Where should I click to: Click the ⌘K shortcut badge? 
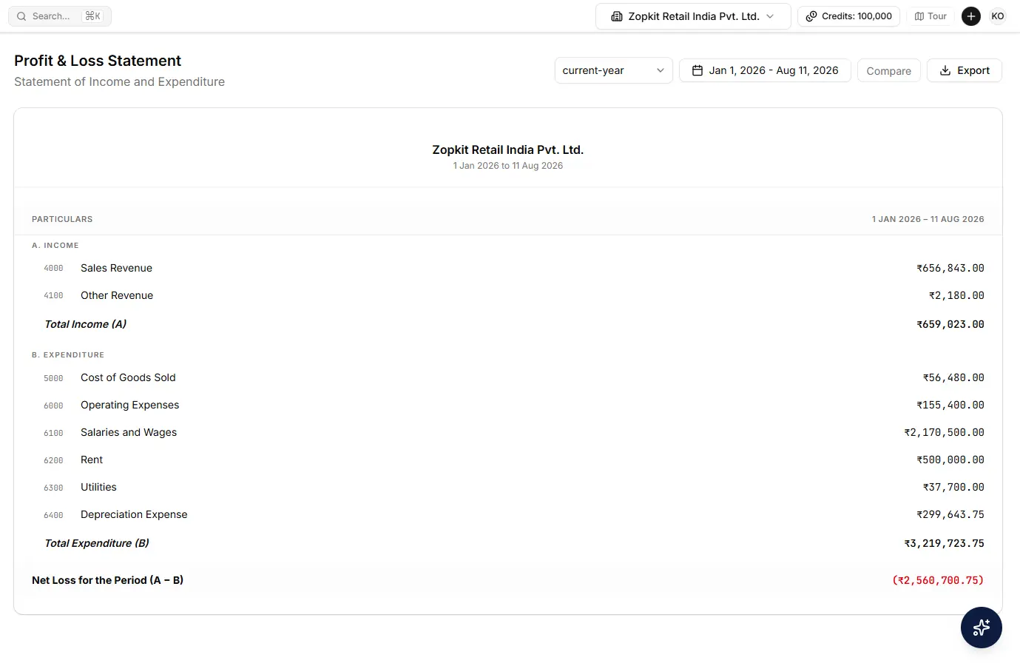pos(93,16)
